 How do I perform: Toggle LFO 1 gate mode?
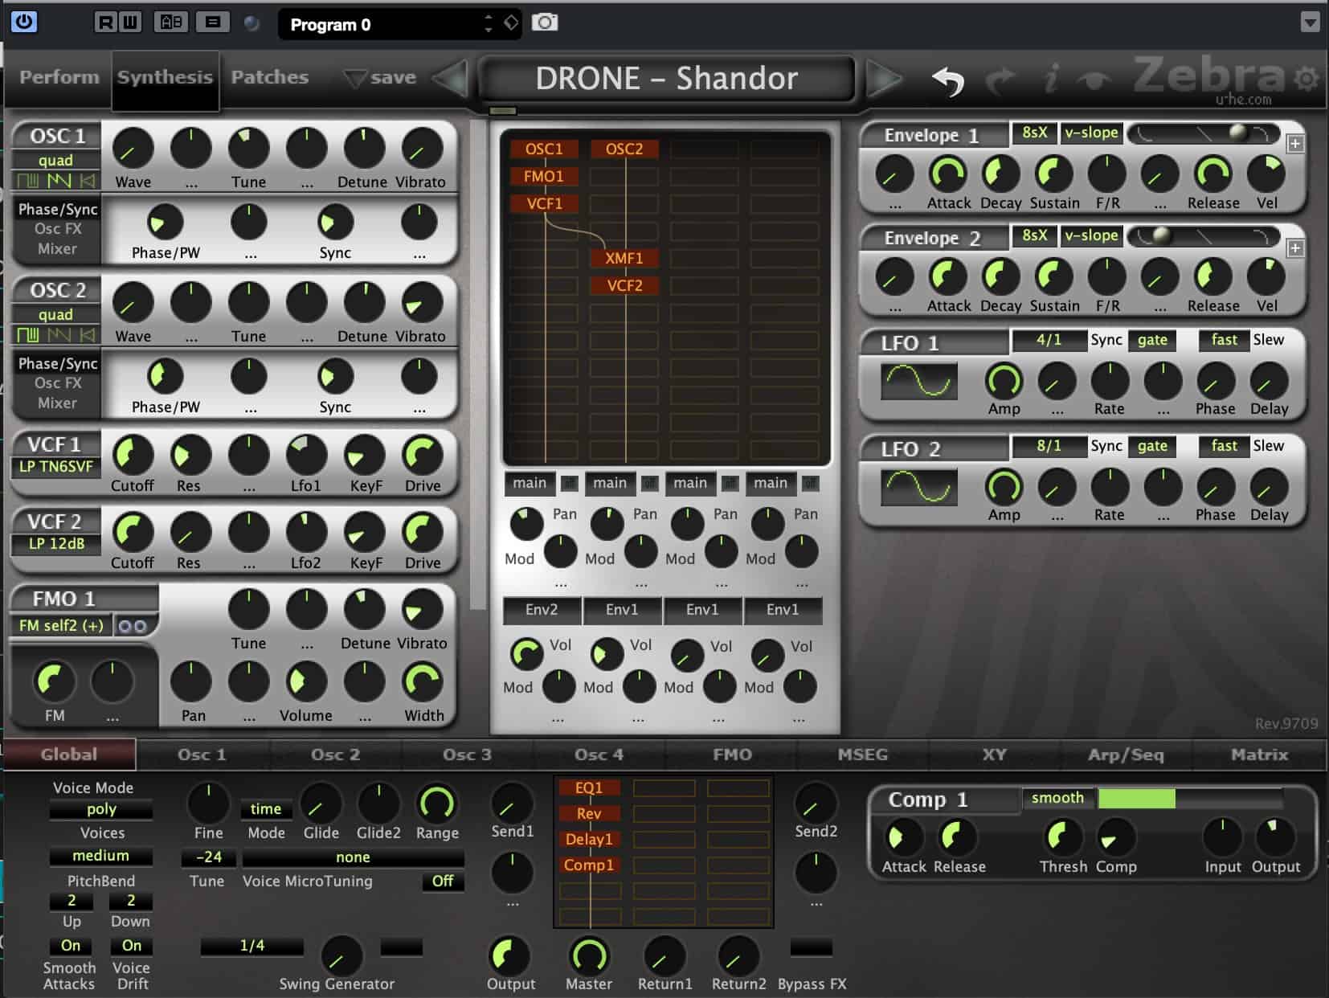(1152, 340)
